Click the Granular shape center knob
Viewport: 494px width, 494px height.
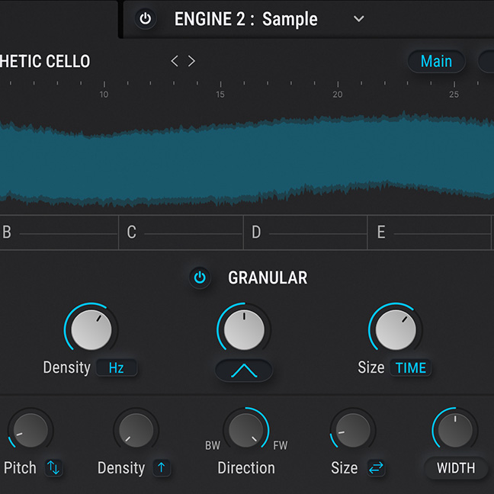pyautogui.click(x=244, y=329)
